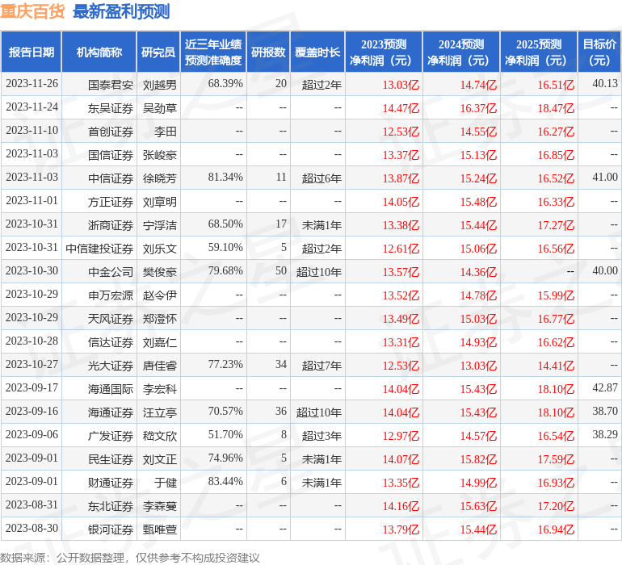Click the 最新盈利预测 heading
This screenshot has width=622, height=565.
coord(121,11)
